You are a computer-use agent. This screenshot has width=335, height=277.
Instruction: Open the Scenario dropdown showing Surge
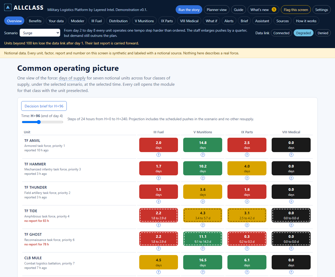tap(40, 33)
